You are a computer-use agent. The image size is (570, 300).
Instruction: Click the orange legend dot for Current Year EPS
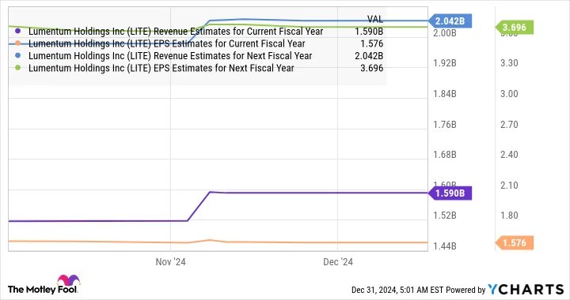click(17, 43)
